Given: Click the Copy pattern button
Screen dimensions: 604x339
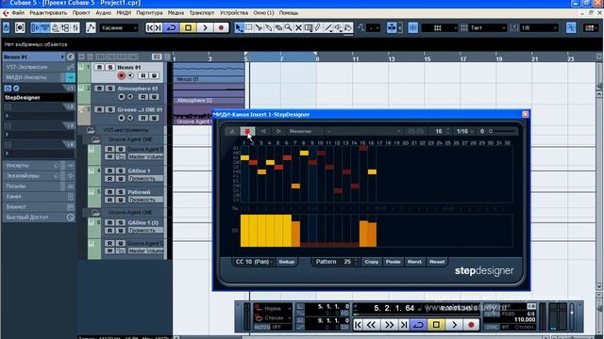Looking at the screenshot, I should tap(371, 262).
